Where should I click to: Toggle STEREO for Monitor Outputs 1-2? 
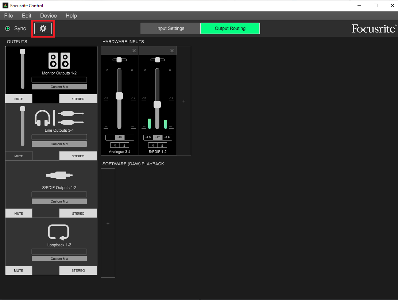click(x=78, y=99)
